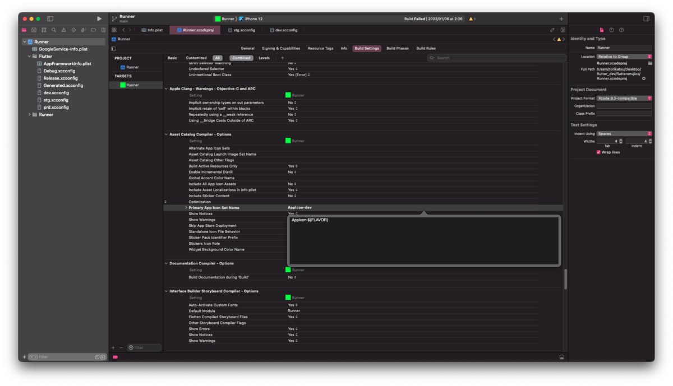Image resolution: width=673 pixels, height=386 pixels.
Task: Click the related items grid icon
Action: tap(114, 30)
